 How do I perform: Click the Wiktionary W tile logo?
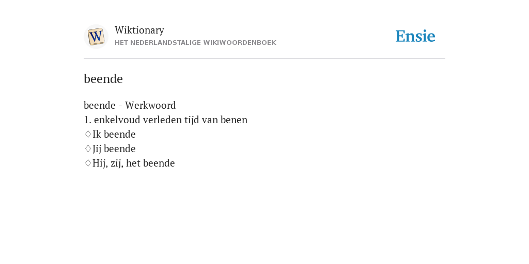(x=96, y=37)
